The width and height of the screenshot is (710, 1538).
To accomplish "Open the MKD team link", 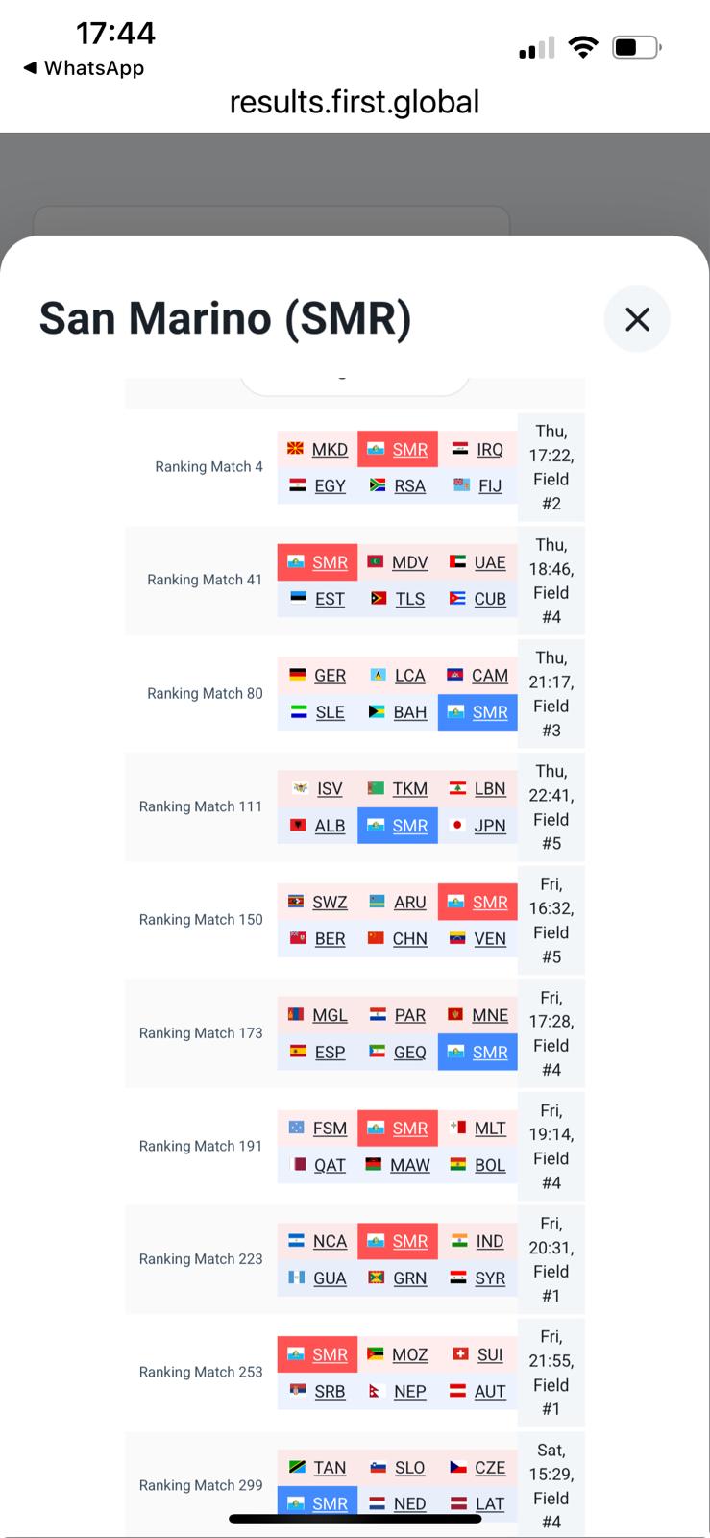I will coord(330,450).
